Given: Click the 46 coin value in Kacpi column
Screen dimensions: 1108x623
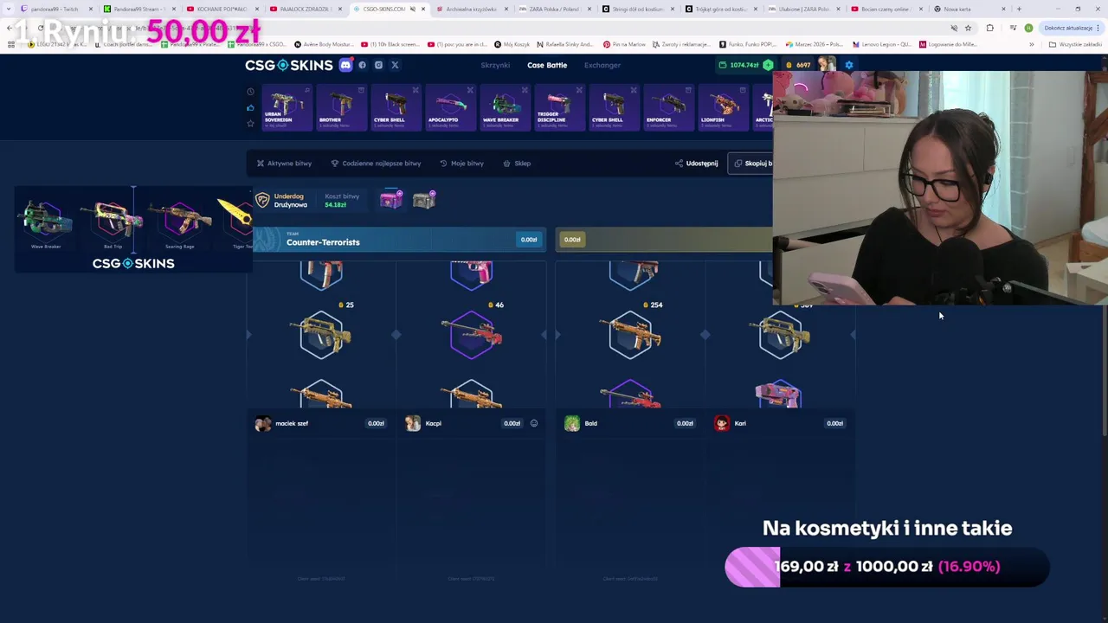Looking at the screenshot, I should (x=495, y=305).
